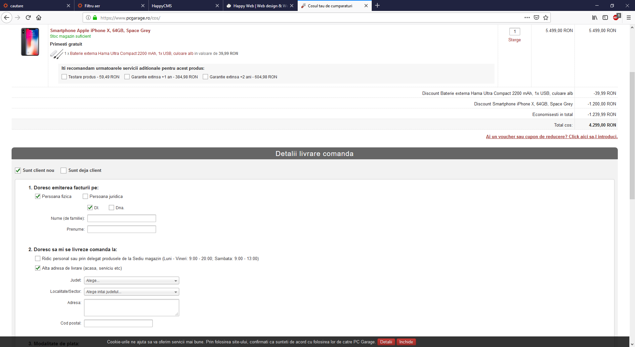The height and width of the screenshot is (347, 635).
Task: Click the browser address bar URL
Action: [x=130, y=18]
